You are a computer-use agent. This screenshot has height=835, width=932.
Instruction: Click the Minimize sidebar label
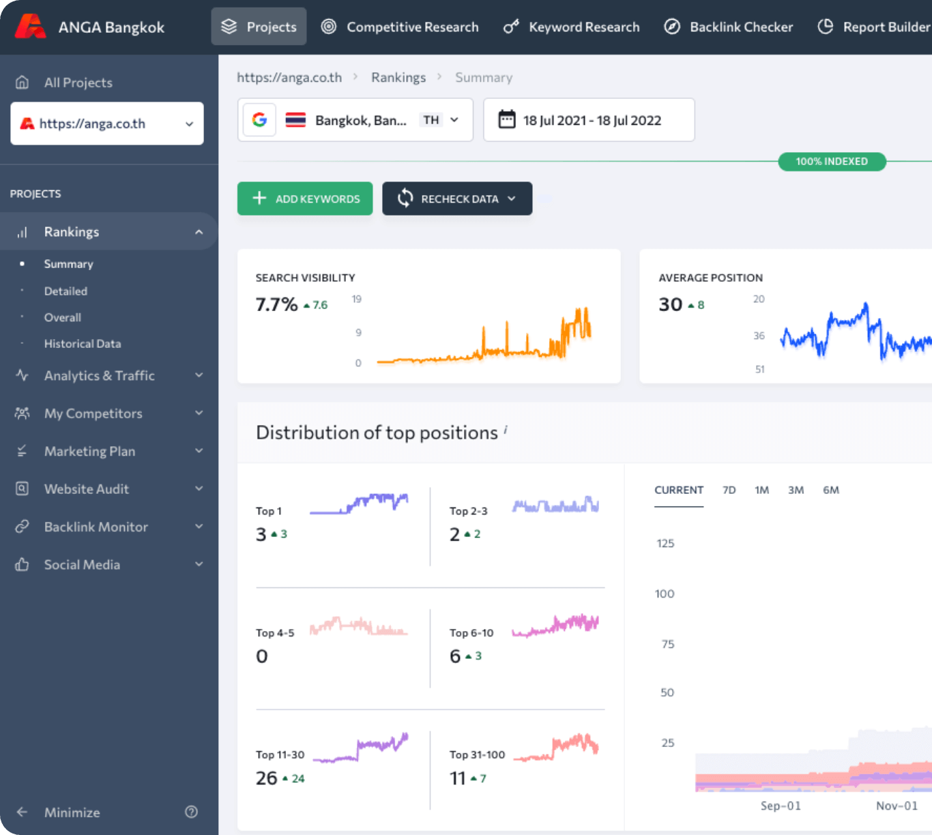tap(72, 812)
